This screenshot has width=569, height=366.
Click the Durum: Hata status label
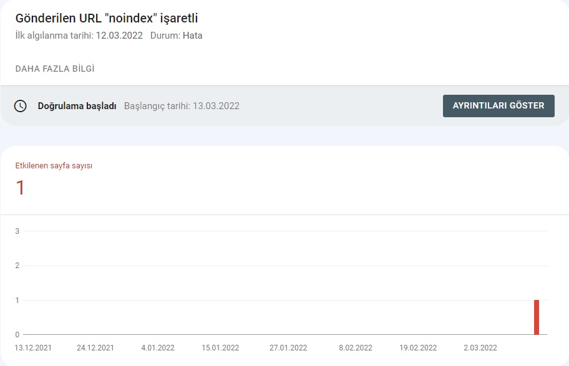[177, 36]
